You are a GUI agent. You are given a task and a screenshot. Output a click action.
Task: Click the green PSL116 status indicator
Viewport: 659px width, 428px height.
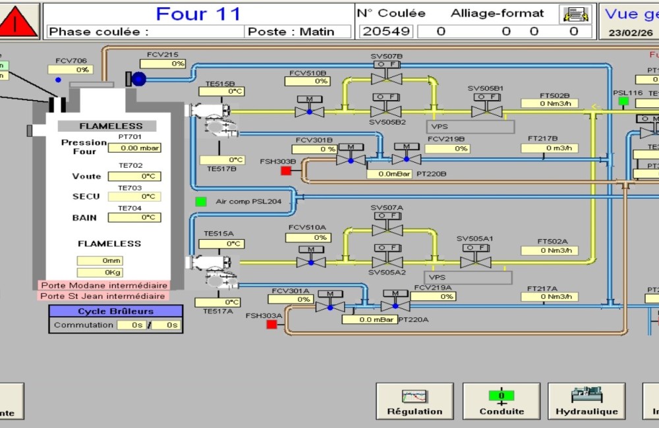pos(623,101)
